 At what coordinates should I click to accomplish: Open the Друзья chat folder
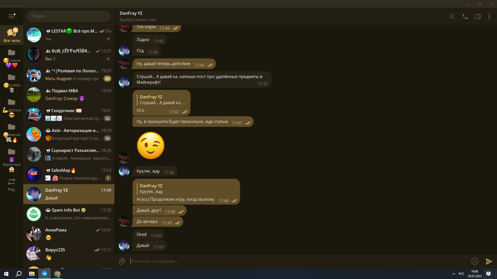coord(12,108)
